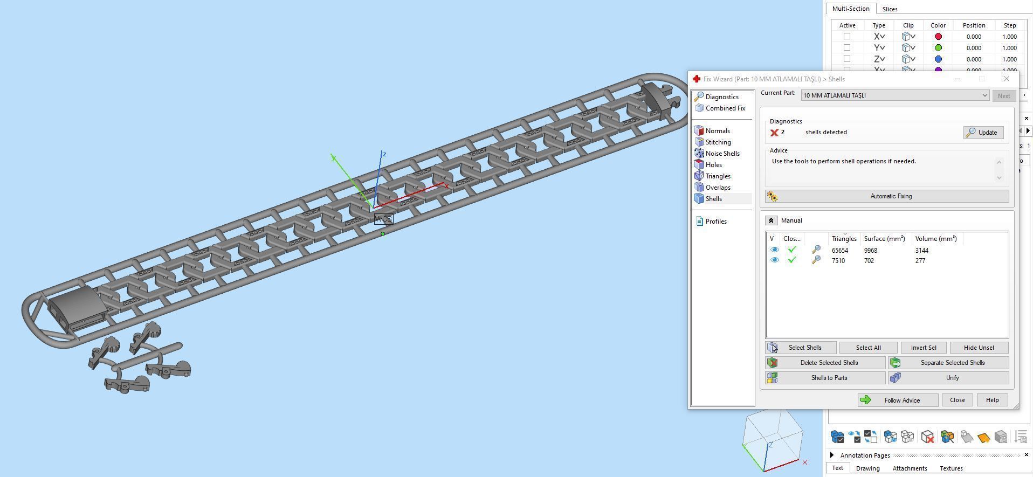Click Update in Diagnostics

click(983, 133)
